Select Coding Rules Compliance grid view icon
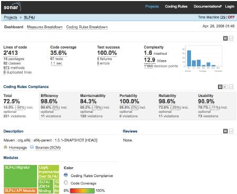Image resolution: width=237 pixels, height=194 pixels. (220, 87)
